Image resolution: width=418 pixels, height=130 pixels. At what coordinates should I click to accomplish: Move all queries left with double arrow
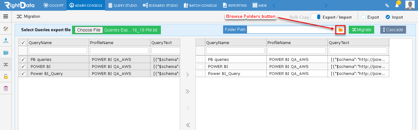coord(188,125)
